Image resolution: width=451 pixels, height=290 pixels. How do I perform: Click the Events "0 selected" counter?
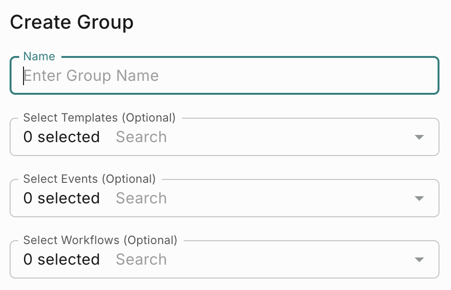click(61, 198)
